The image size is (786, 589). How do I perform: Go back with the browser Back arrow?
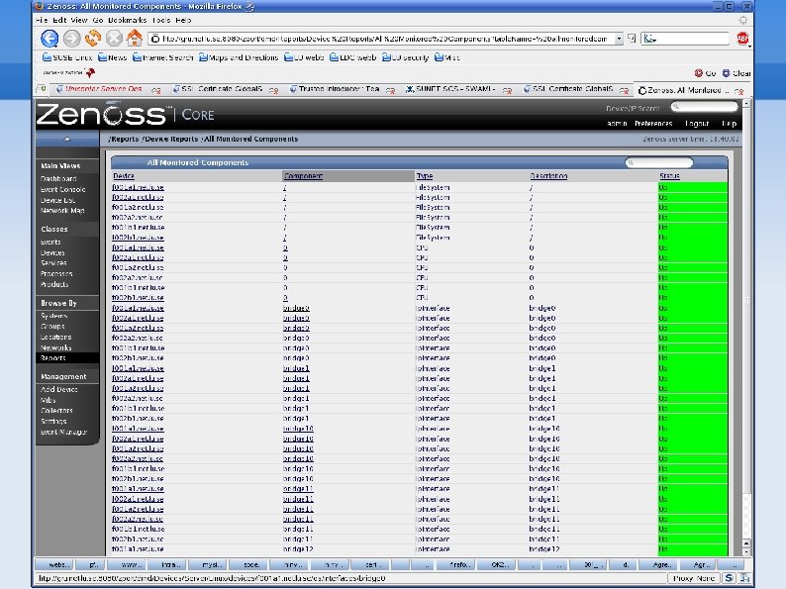click(x=49, y=39)
